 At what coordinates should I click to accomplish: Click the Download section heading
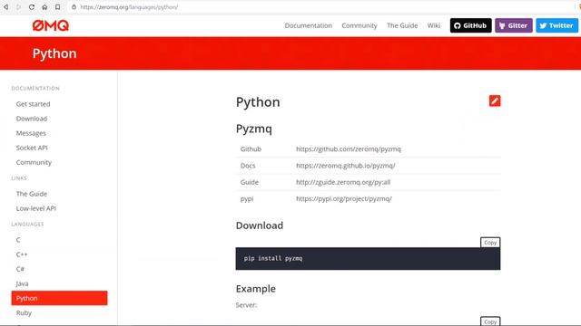260,225
